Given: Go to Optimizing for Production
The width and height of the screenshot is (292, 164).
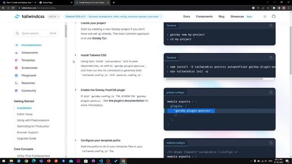Looking at the screenshot, I should point(33,126).
